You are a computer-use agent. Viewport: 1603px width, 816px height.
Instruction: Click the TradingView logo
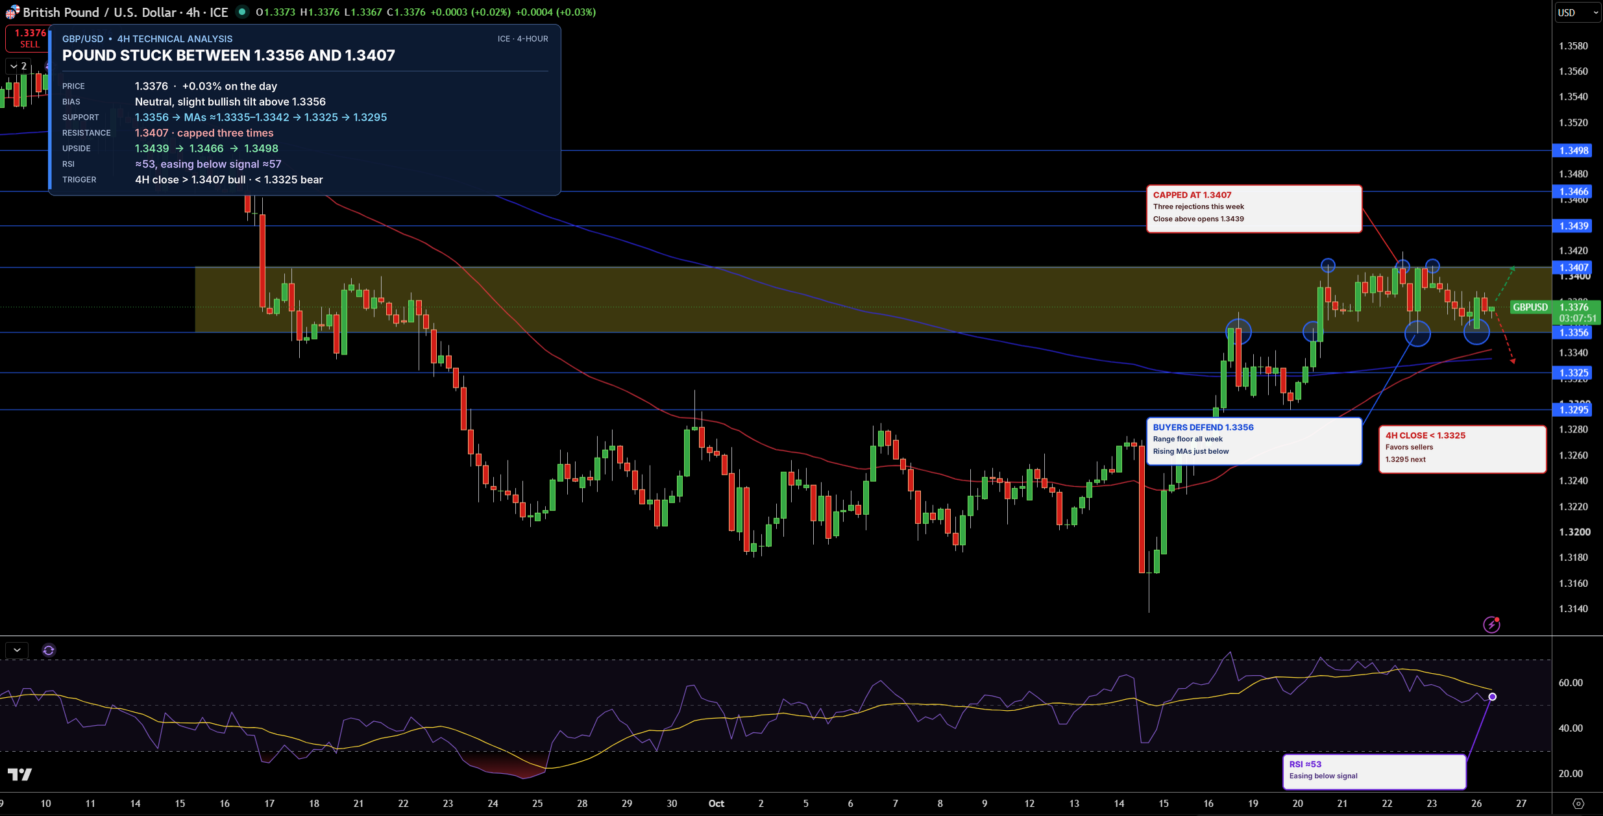click(x=19, y=774)
